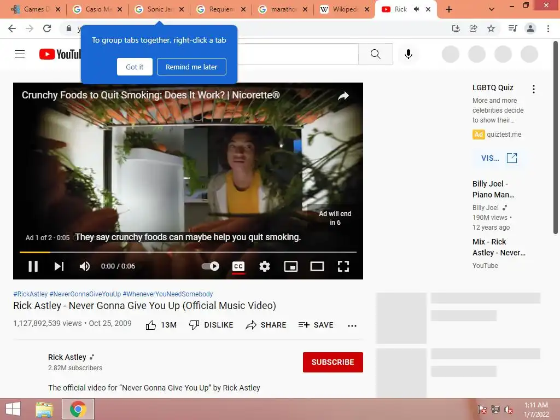Open taskbar clock 1:11 AM
This screenshot has height=420, width=560.
(536, 410)
